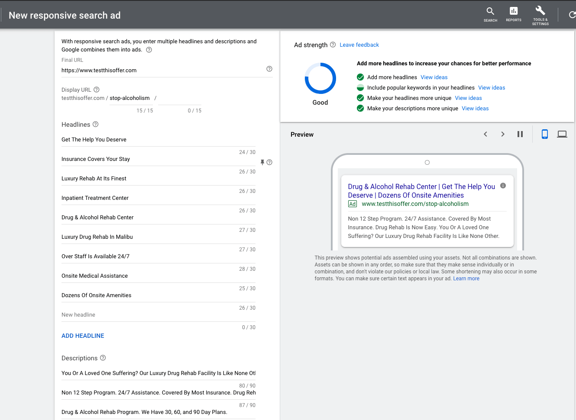Edit headline Luxury Drug Rehab In Malibu

point(159,237)
